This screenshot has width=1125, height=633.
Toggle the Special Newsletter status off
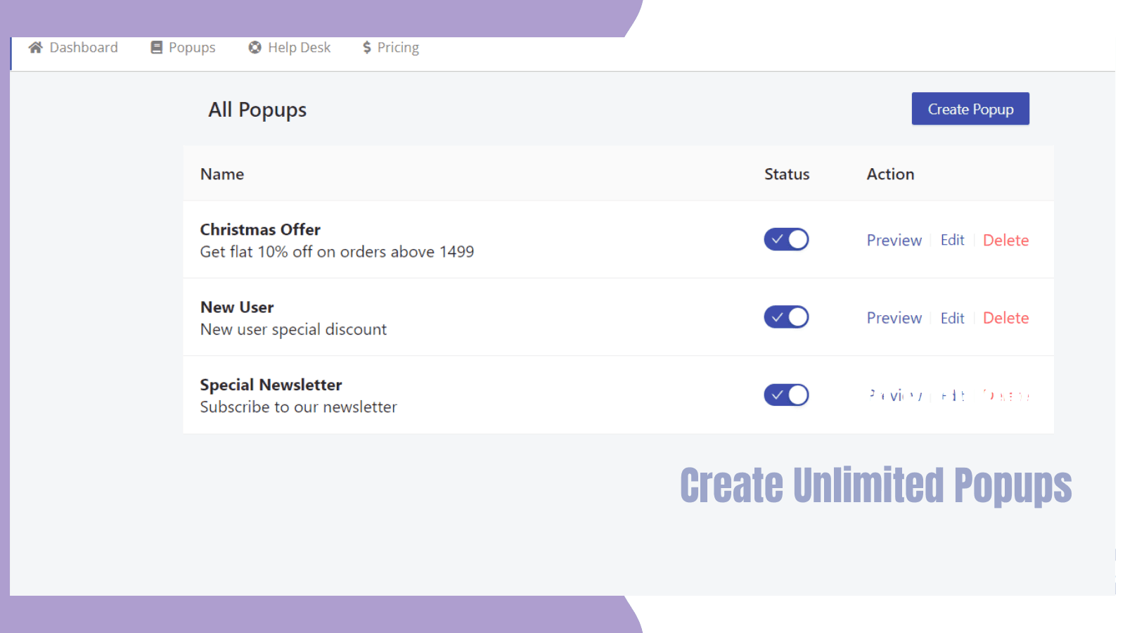tap(785, 395)
